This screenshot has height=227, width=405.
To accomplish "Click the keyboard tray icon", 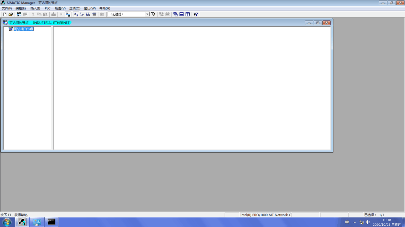I will 347,222.
